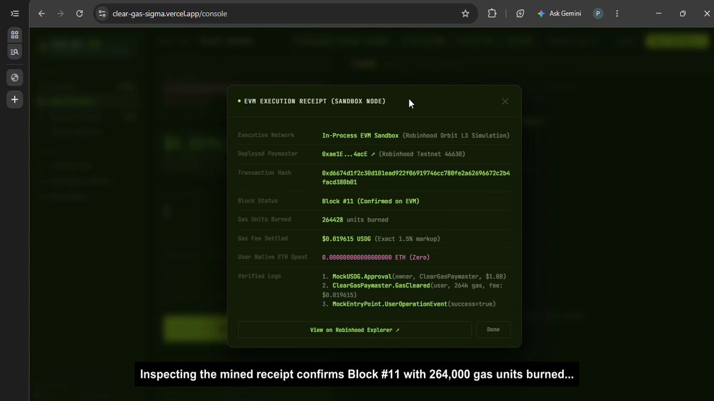This screenshot has width=714, height=401.
Task: Click the address bar URL
Action: (x=170, y=13)
